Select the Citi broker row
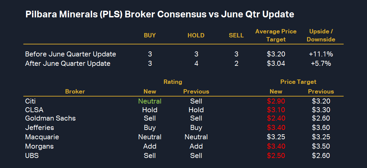 [x=31, y=101]
